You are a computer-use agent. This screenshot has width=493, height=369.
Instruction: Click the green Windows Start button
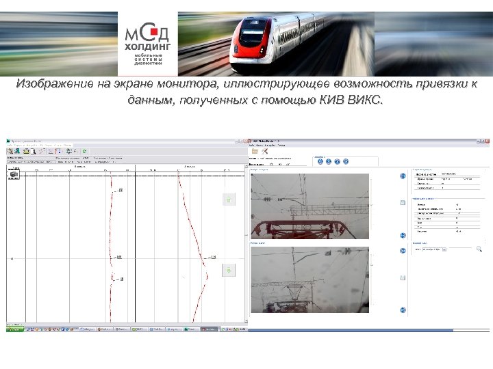(15, 329)
